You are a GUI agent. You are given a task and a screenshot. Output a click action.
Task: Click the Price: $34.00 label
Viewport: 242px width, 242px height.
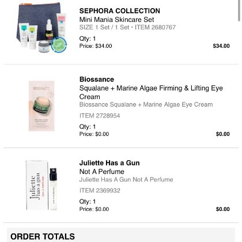pos(96,46)
